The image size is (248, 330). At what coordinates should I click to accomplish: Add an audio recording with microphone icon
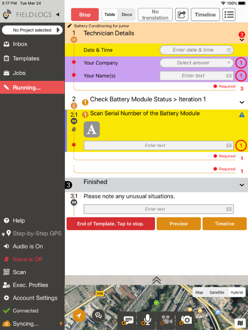pyautogui.click(x=148, y=320)
